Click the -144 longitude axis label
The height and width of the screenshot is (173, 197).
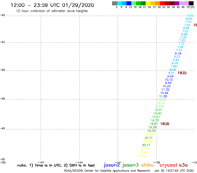click(79, 162)
